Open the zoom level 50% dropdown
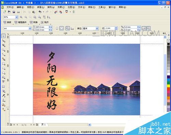 click(17, 17)
